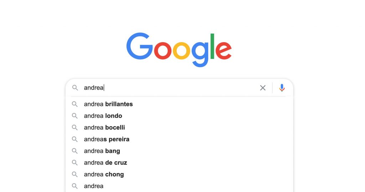Click the microphone voice search icon
This screenshot has height=192, width=365.
click(282, 88)
